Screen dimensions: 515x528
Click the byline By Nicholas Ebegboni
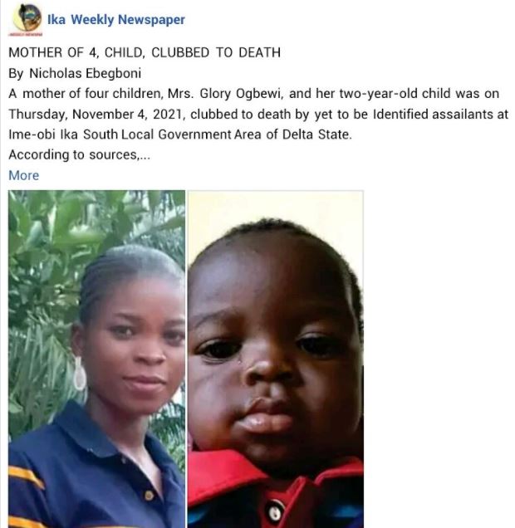75,73
